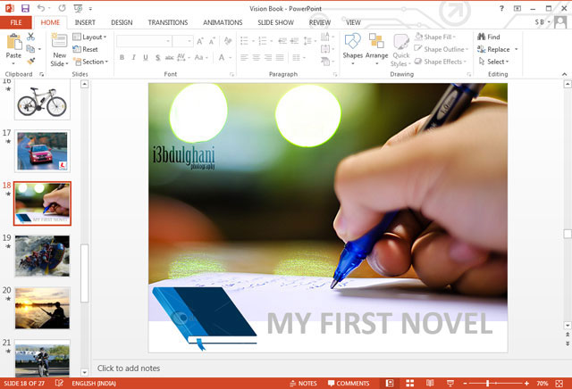The height and width of the screenshot is (389, 572).
Task: Click COMMENTS in the status bar
Action: (x=349, y=383)
